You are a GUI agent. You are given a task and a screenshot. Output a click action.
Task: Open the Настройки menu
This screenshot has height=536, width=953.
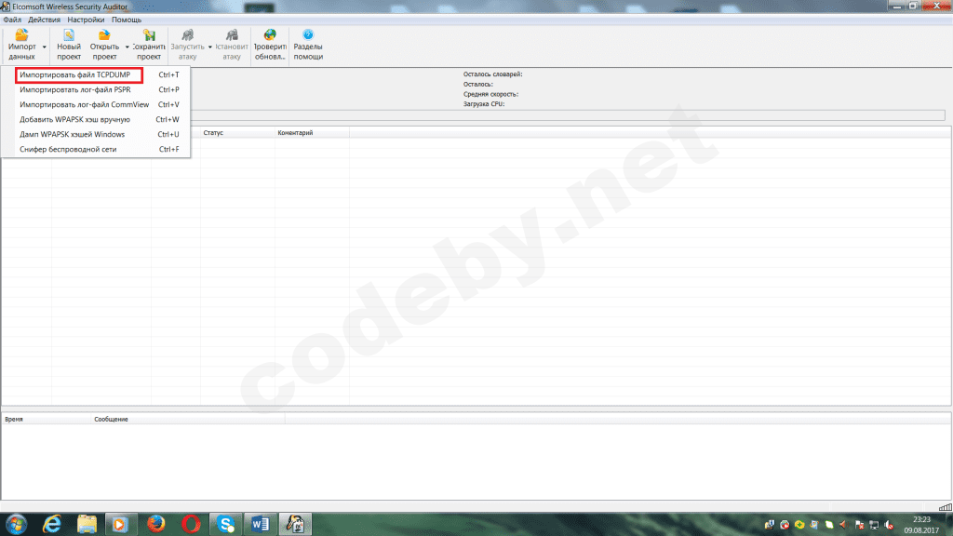(x=86, y=20)
